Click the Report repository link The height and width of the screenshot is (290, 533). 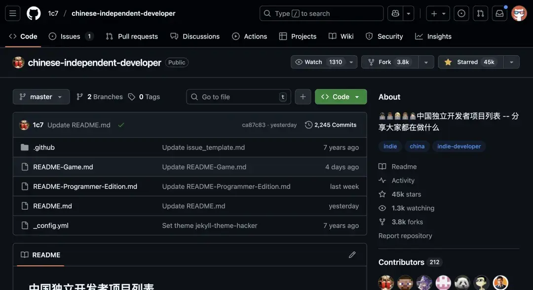(x=405, y=236)
